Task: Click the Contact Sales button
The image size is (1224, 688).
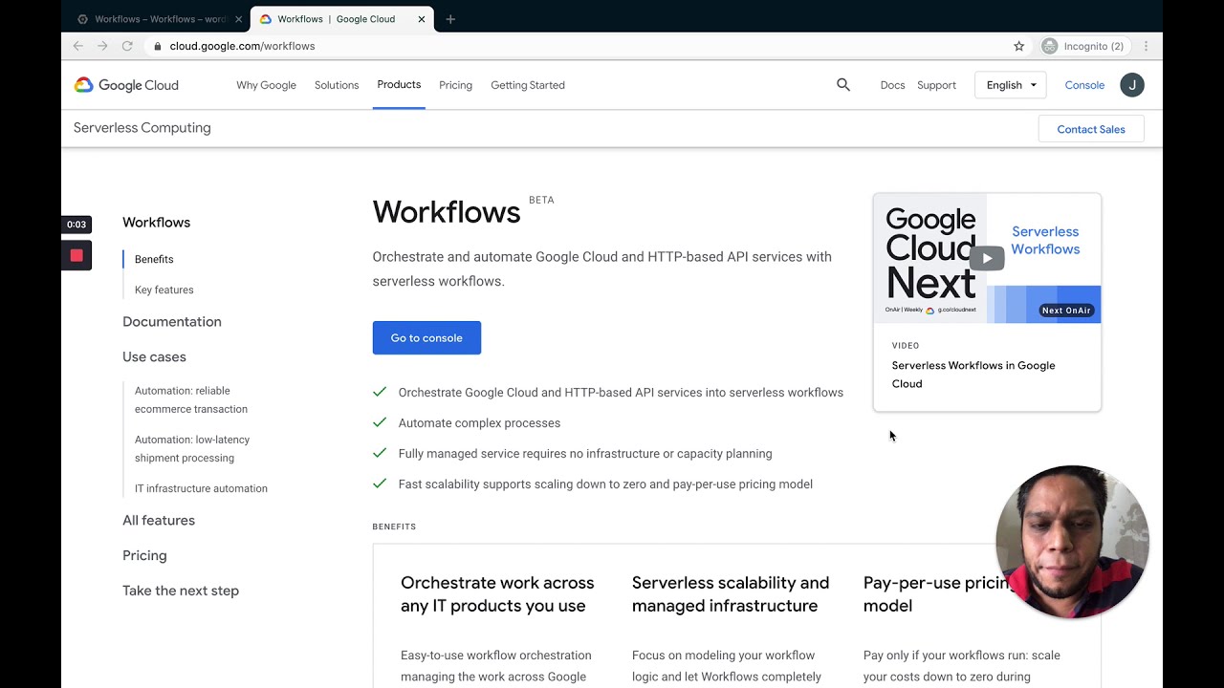Action: (1091, 129)
